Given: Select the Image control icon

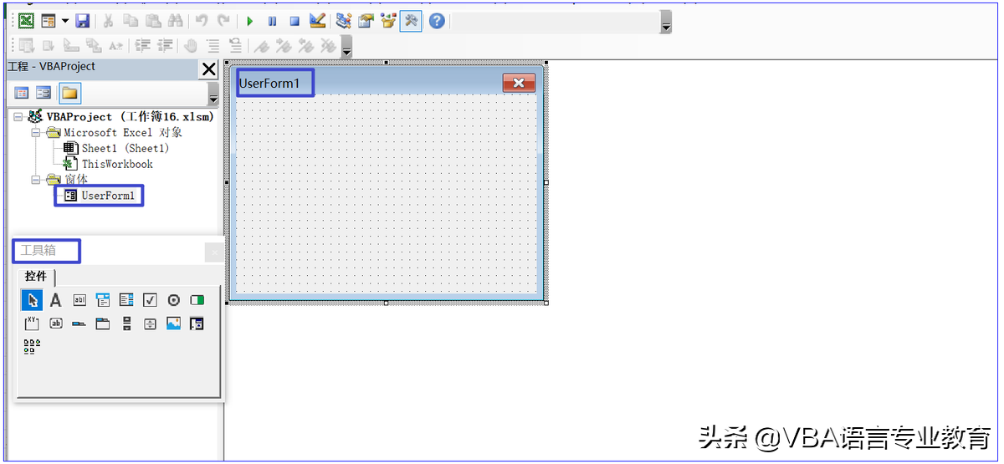Looking at the screenshot, I should 173,324.
